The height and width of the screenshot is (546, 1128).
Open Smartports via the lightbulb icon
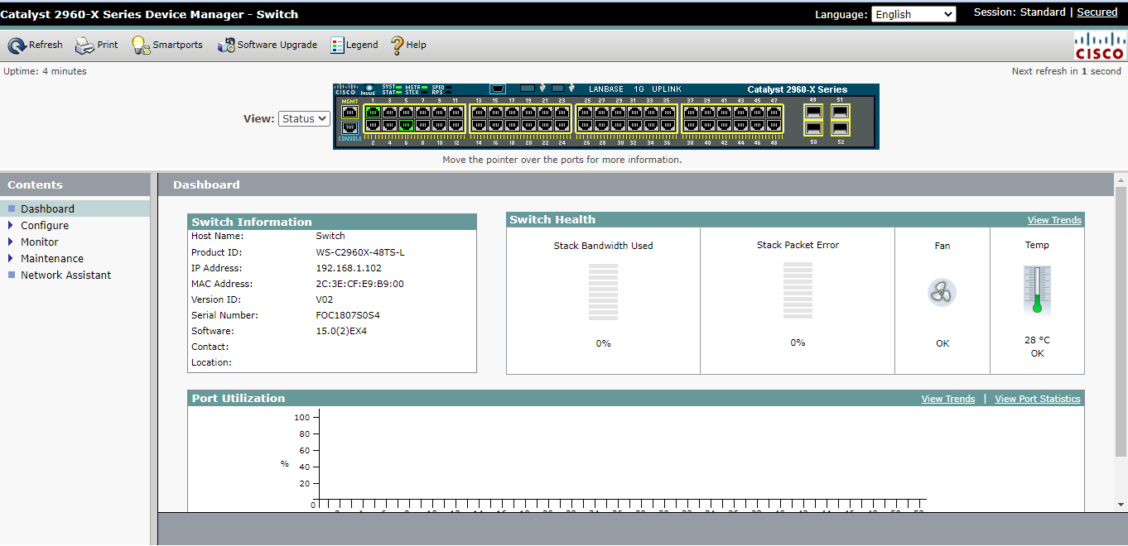point(140,45)
